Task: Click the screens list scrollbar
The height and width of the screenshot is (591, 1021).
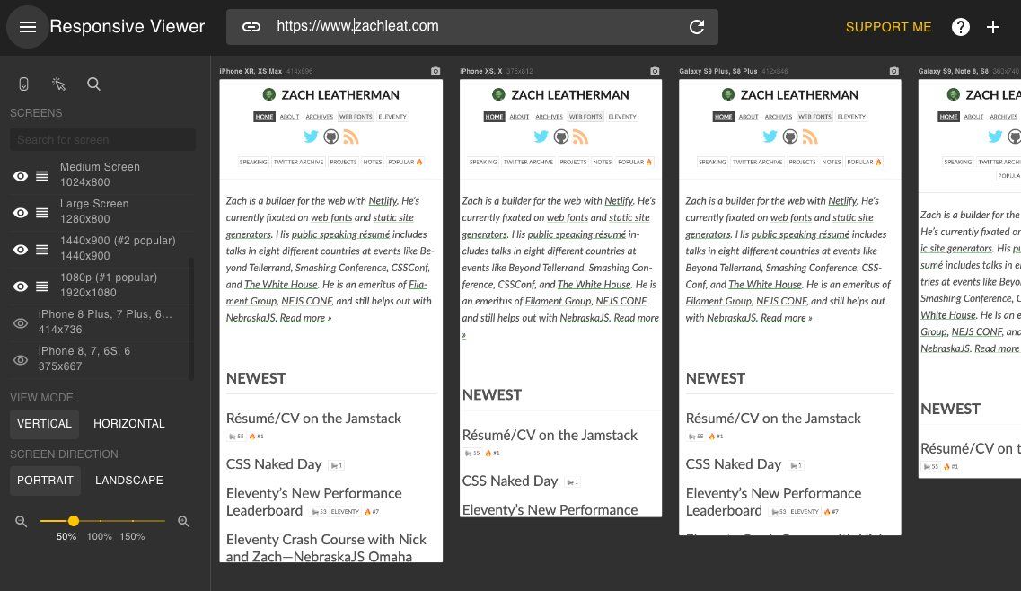Action: [191, 318]
